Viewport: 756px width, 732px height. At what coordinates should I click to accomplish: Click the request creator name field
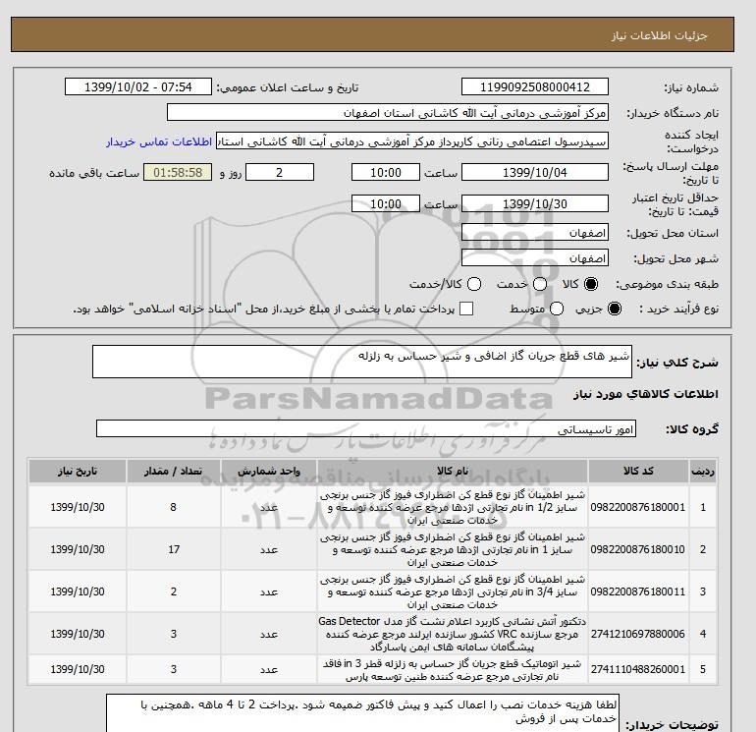pyautogui.click(x=412, y=141)
